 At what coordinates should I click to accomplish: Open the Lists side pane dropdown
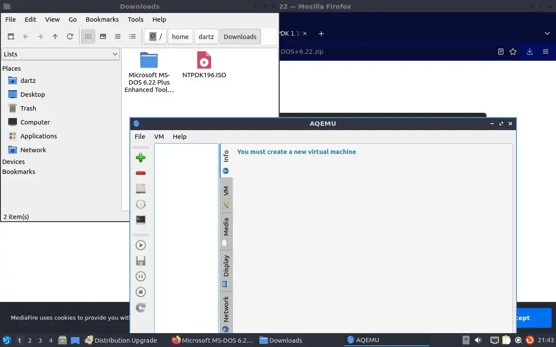[x=60, y=54]
